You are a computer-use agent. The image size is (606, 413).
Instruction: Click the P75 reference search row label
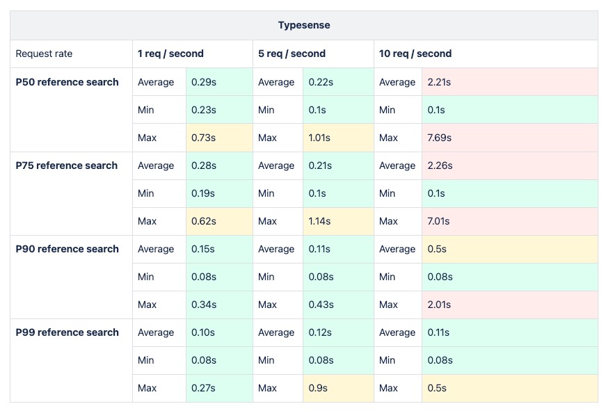(x=67, y=165)
